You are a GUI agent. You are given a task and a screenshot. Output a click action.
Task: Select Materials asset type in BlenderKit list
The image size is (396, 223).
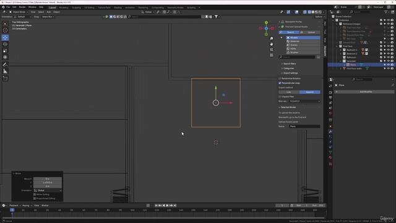[303, 42]
